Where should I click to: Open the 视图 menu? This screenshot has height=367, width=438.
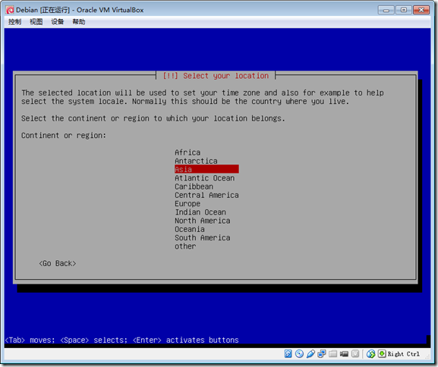[x=36, y=22]
